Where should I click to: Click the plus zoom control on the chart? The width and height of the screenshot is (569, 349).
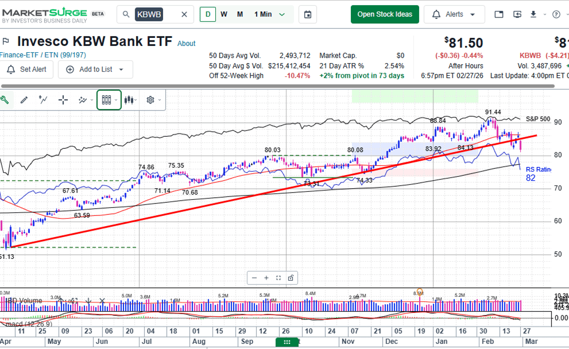266,278
